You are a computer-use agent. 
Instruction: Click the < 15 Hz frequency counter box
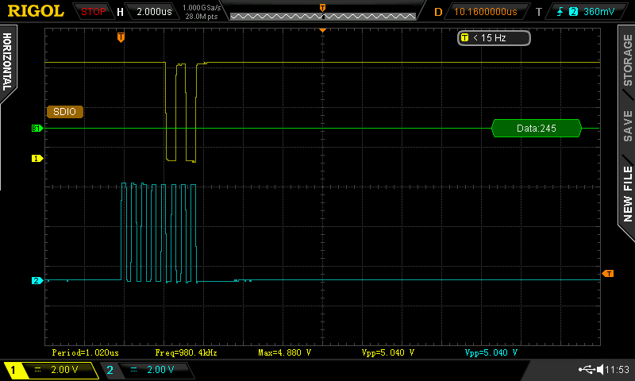pos(494,38)
